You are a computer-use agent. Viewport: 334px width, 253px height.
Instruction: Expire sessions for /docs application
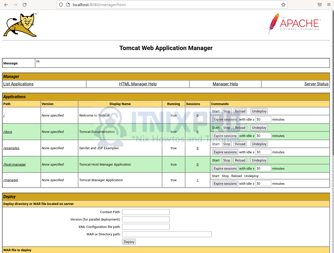[x=225, y=136]
